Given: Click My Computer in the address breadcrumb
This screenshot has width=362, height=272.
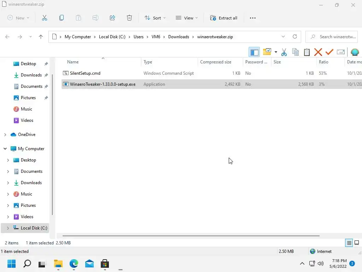Looking at the screenshot, I should point(78,37).
